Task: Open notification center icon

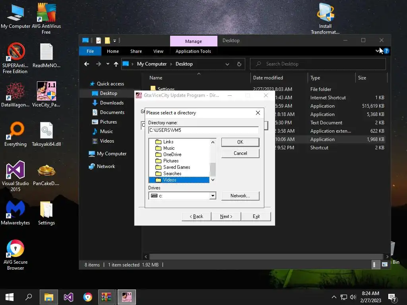Action: click(392, 297)
